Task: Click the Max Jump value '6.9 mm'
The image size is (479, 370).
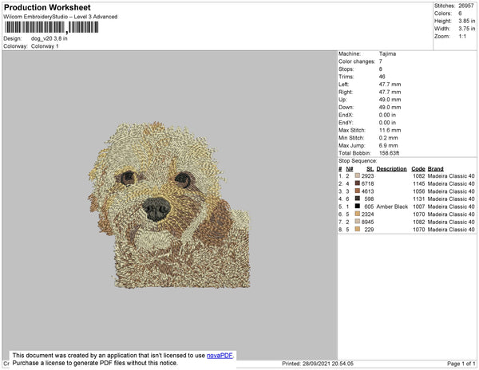Action: [x=389, y=145]
